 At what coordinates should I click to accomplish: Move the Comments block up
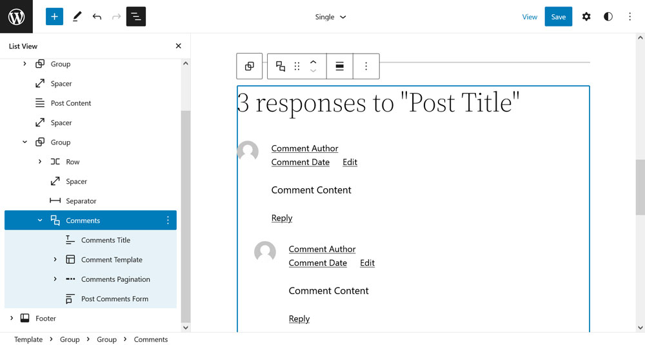click(x=313, y=62)
